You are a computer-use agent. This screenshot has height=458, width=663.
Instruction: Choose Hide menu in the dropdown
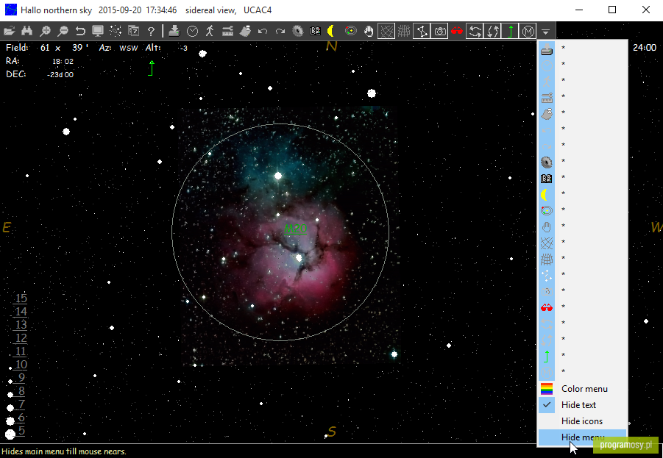point(583,437)
